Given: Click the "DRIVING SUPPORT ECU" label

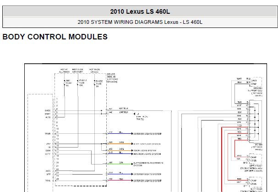Looking at the screenshot, I should (x=255, y=92).
